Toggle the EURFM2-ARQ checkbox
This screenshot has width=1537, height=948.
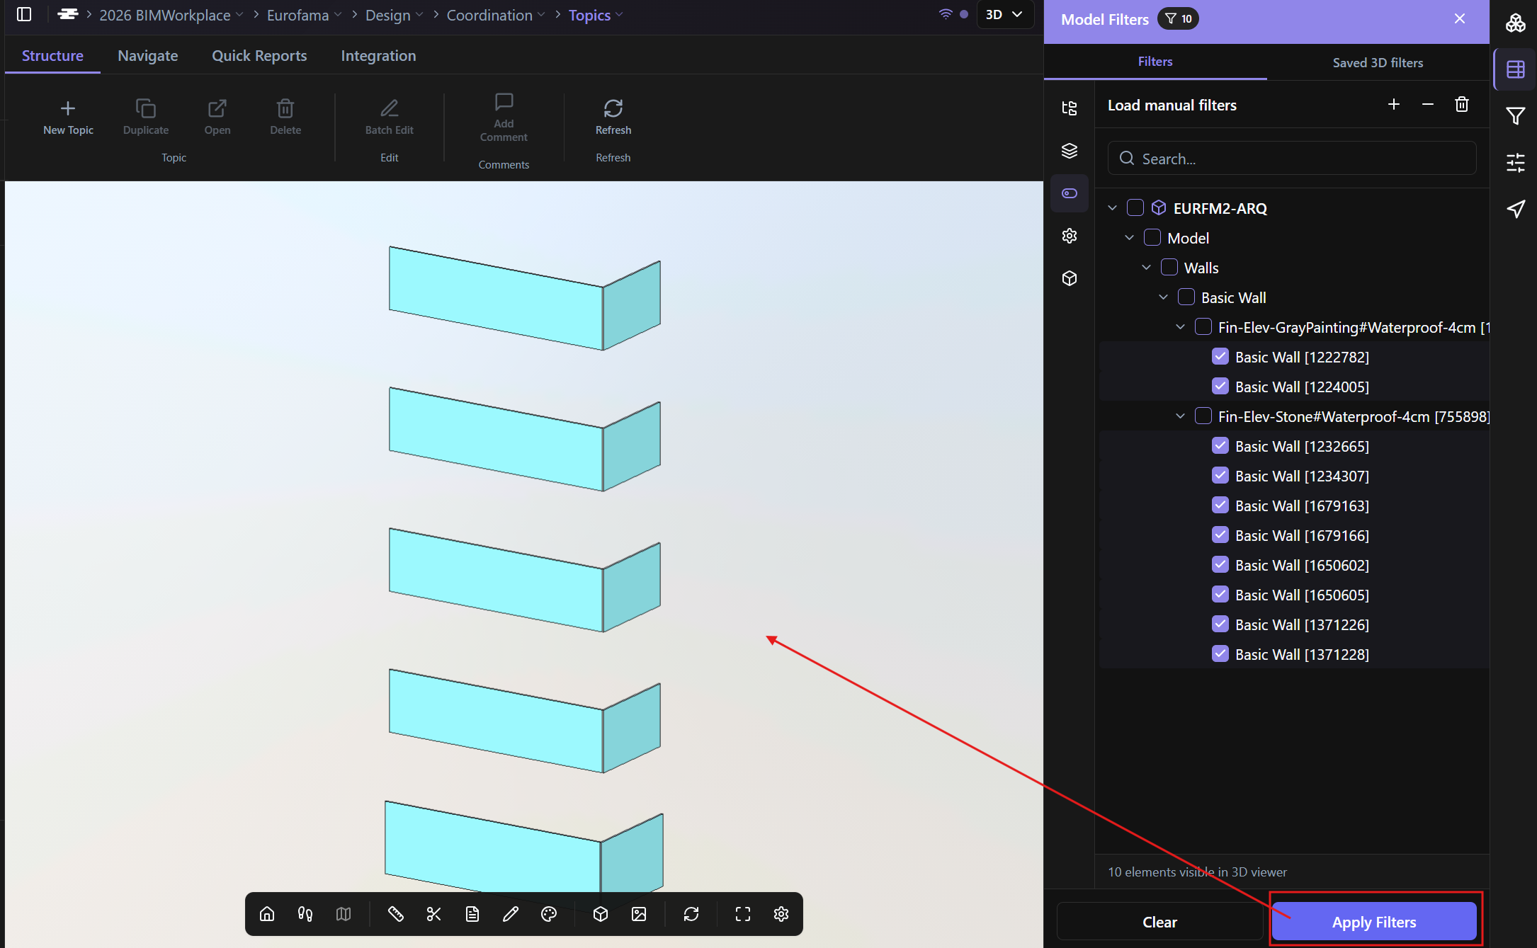tap(1135, 207)
